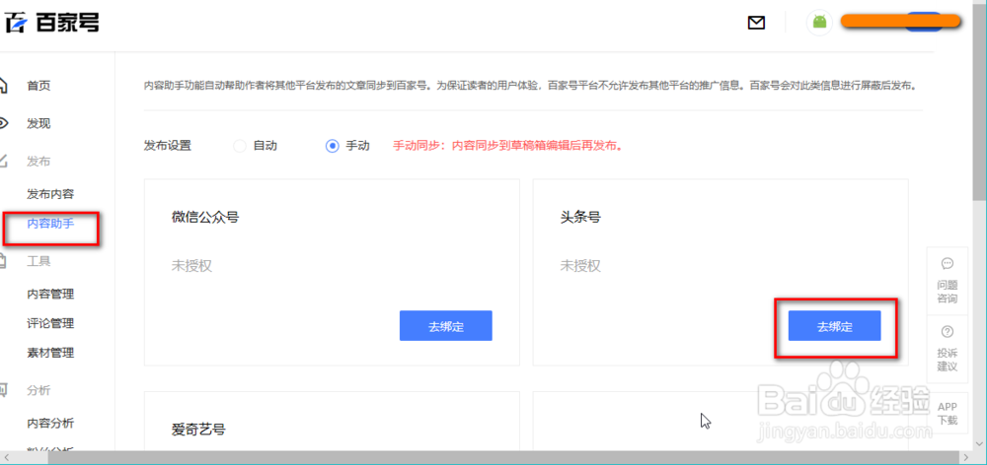Open 内容分析 menu item

click(x=50, y=423)
